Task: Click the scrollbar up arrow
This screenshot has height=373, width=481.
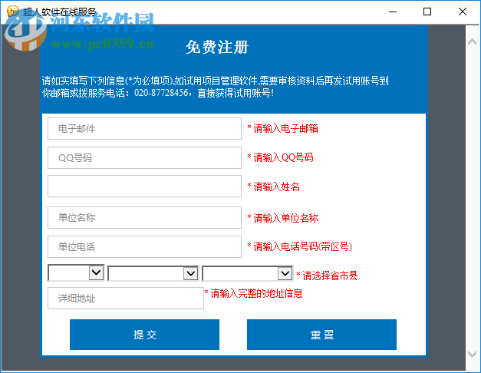Action: 472,42
